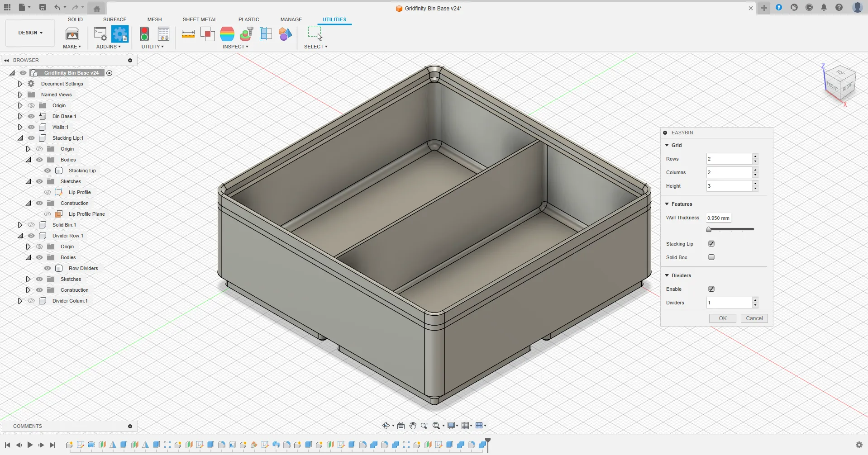Open the DESIGN workspace dropdown
The height and width of the screenshot is (455, 868).
(29, 33)
